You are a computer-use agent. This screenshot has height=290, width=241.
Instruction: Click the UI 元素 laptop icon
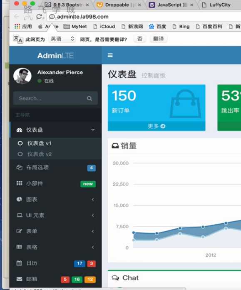click(20, 215)
